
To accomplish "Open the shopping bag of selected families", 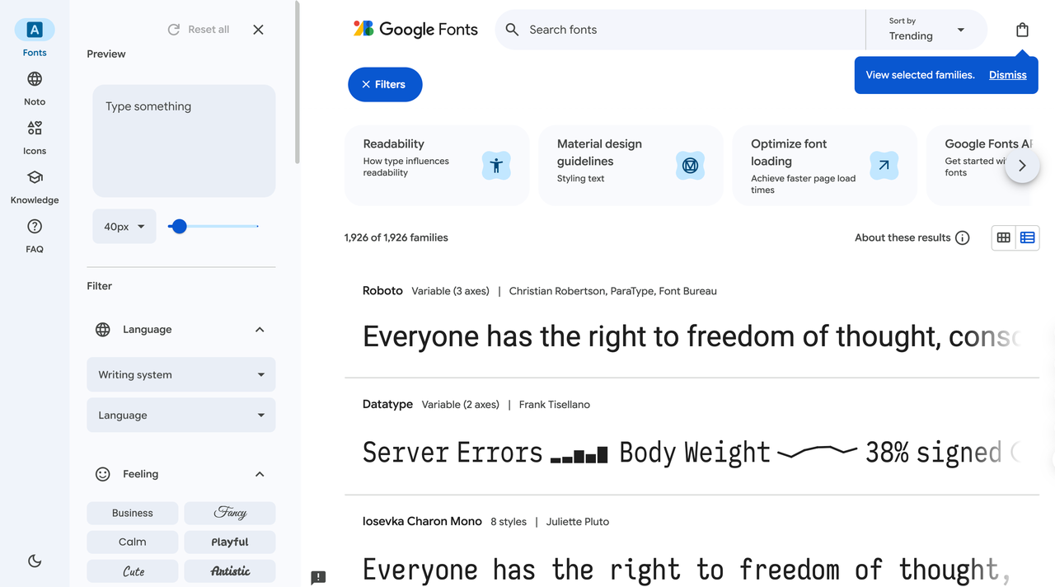I will [1022, 30].
